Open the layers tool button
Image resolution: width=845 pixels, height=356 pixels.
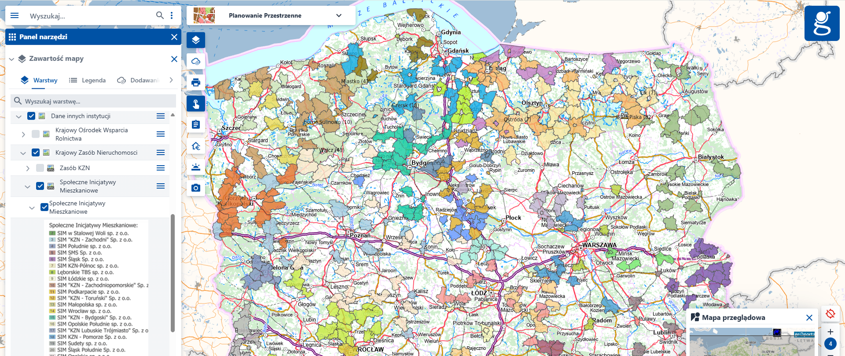(x=196, y=40)
